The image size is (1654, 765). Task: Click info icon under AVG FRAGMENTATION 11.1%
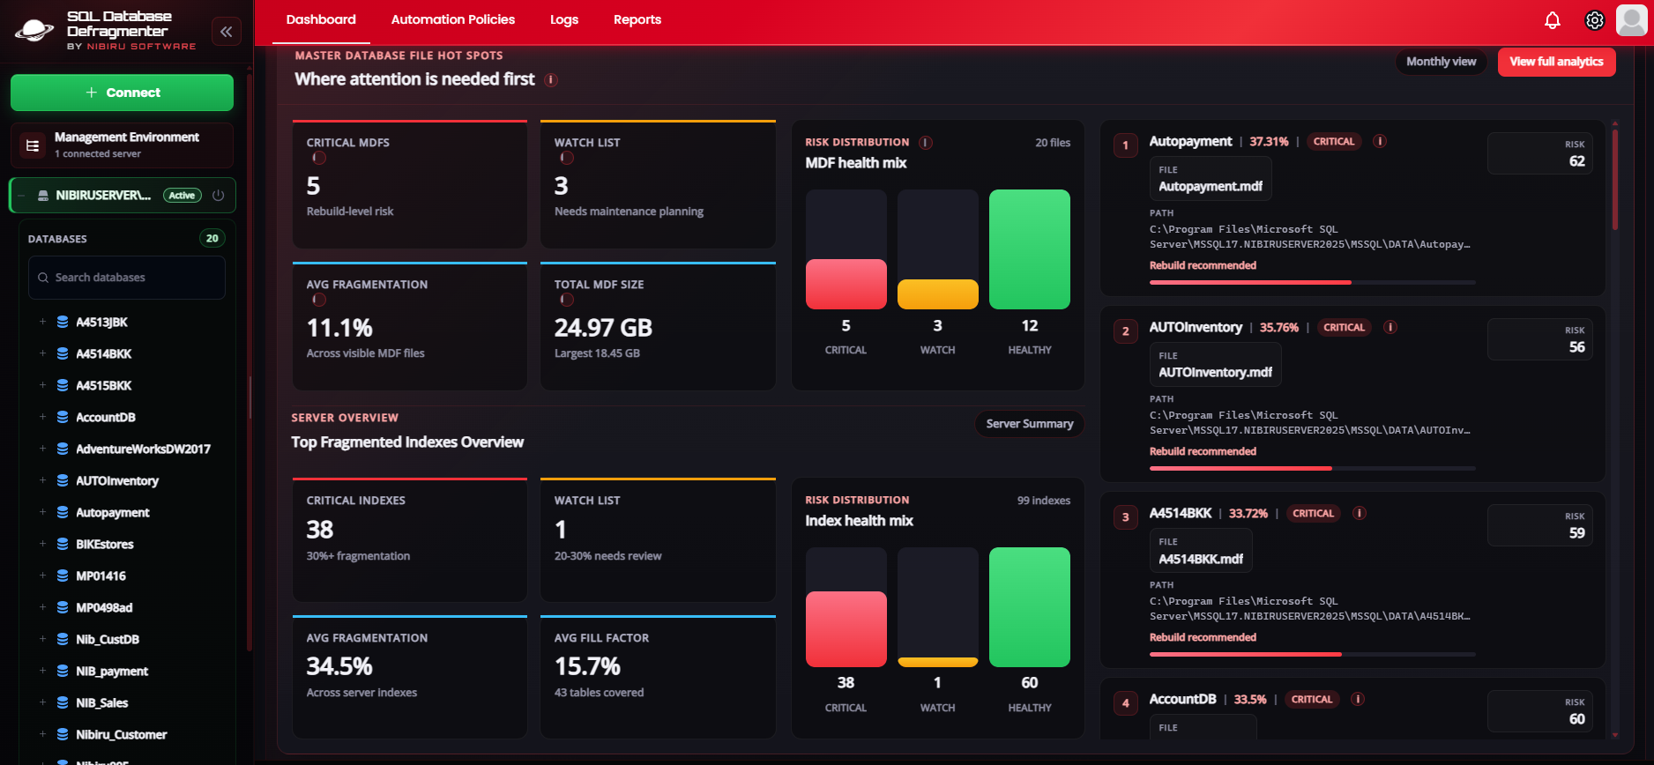point(319,300)
